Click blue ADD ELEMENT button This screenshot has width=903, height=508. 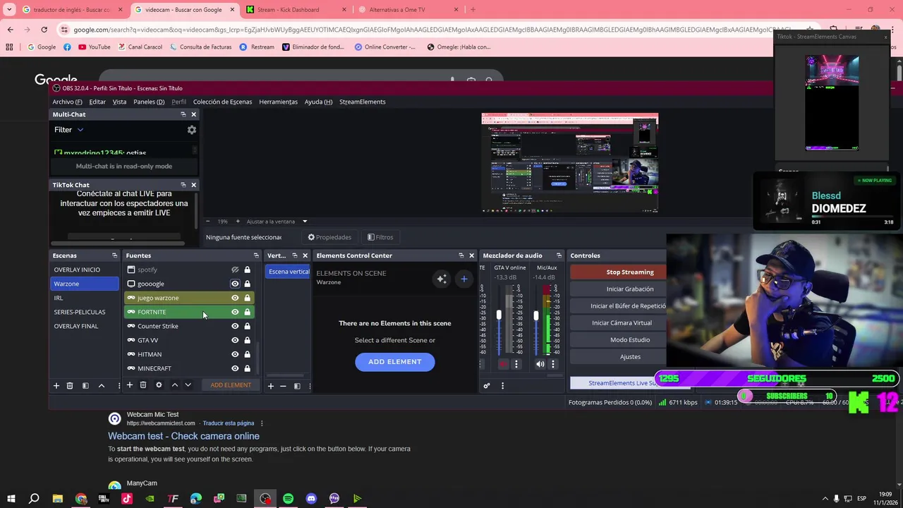coord(395,362)
